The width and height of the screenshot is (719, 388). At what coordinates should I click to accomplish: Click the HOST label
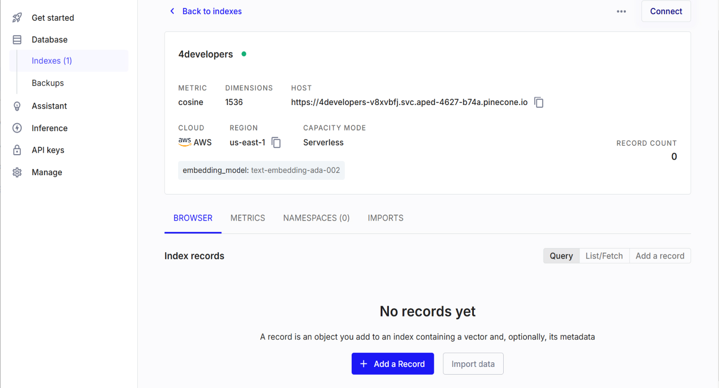coord(301,88)
